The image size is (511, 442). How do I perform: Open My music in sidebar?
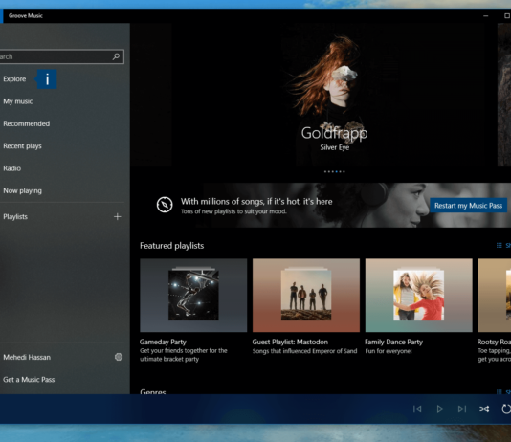pyautogui.click(x=18, y=101)
